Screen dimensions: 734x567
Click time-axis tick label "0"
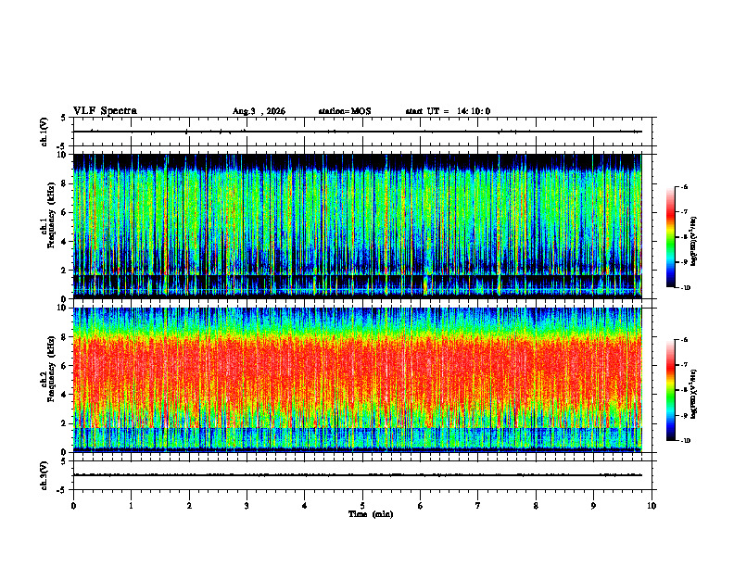coord(73,506)
